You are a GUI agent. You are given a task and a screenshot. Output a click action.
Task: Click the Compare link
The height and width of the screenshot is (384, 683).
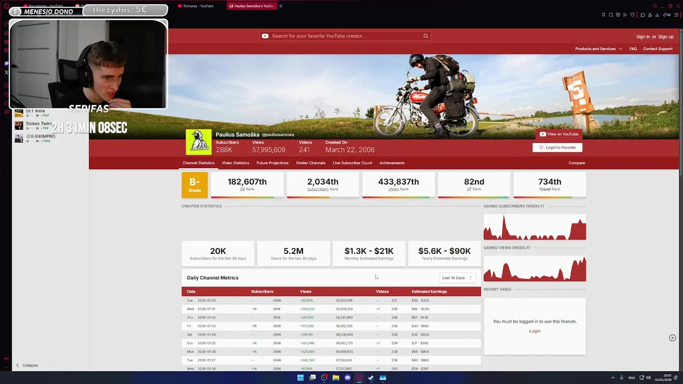[x=577, y=163]
